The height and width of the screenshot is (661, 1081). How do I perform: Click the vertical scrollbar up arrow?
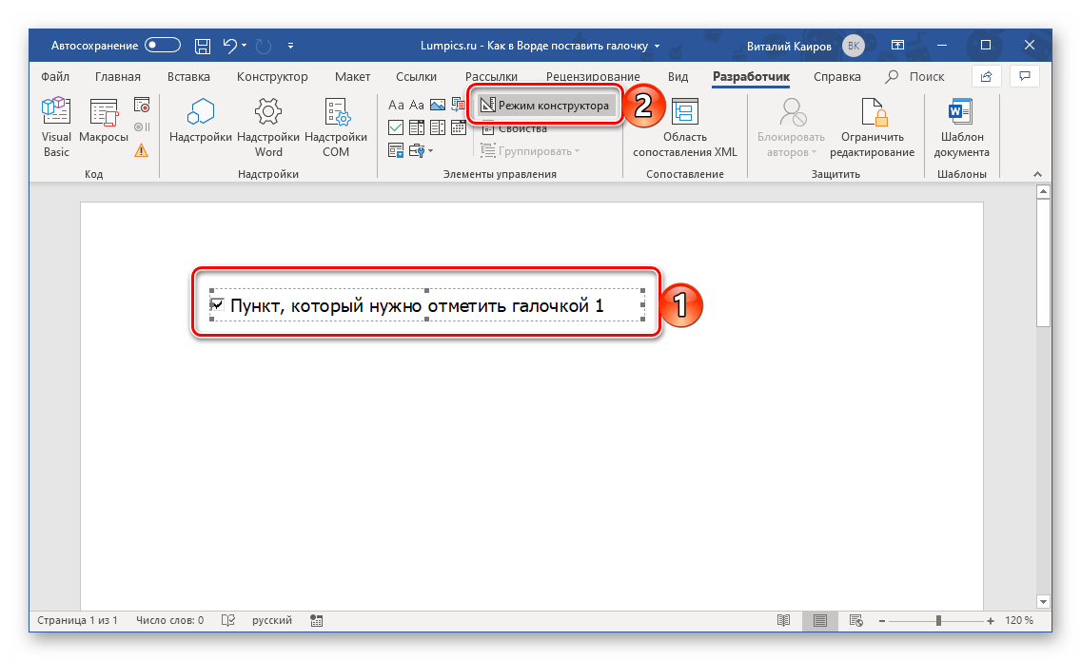click(1043, 191)
